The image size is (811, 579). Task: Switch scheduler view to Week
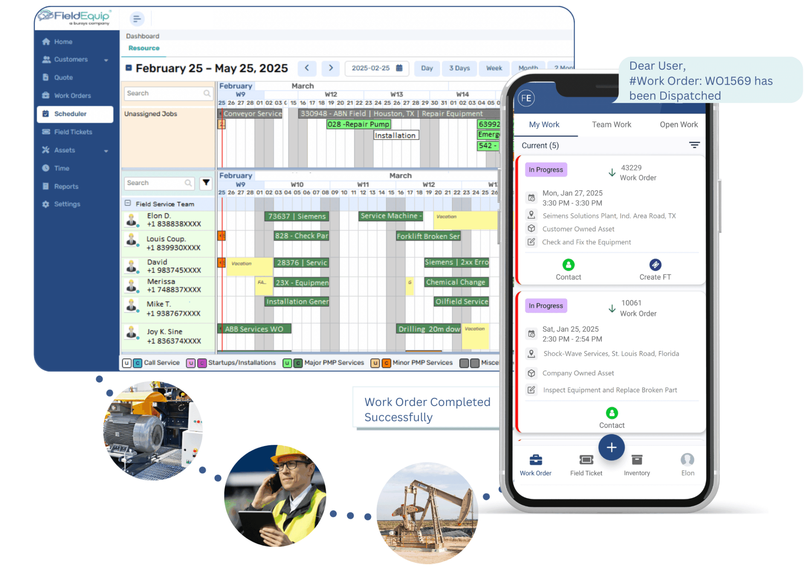494,68
